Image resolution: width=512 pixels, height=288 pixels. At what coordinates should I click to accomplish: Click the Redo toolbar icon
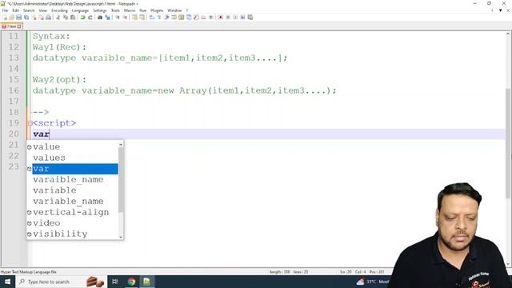[90, 18]
